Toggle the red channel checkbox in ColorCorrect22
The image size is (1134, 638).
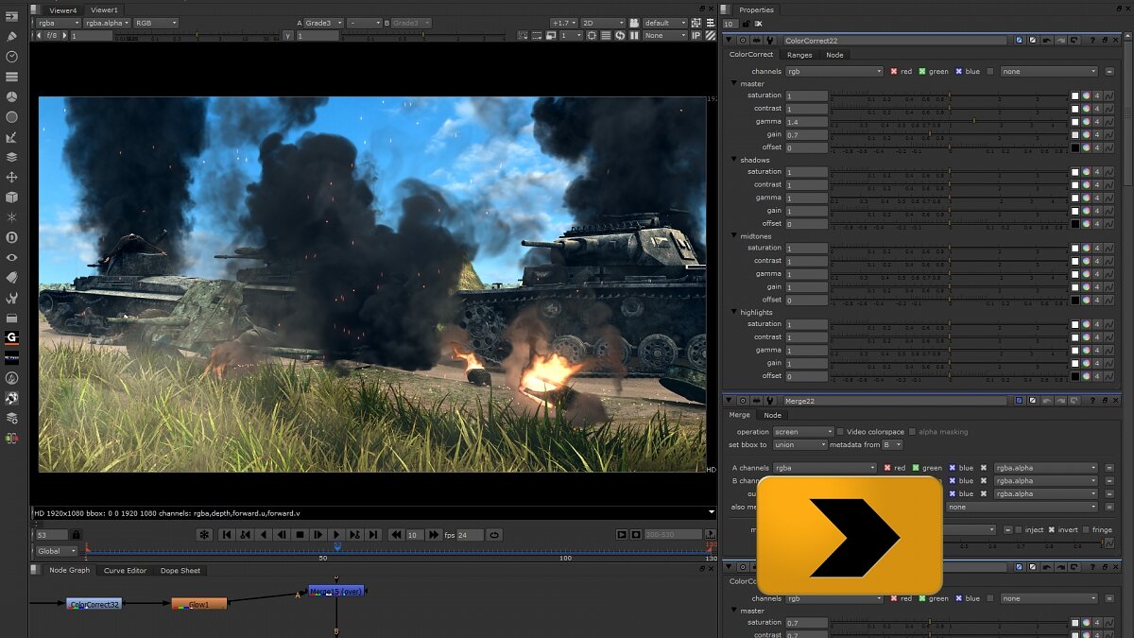[894, 71]
